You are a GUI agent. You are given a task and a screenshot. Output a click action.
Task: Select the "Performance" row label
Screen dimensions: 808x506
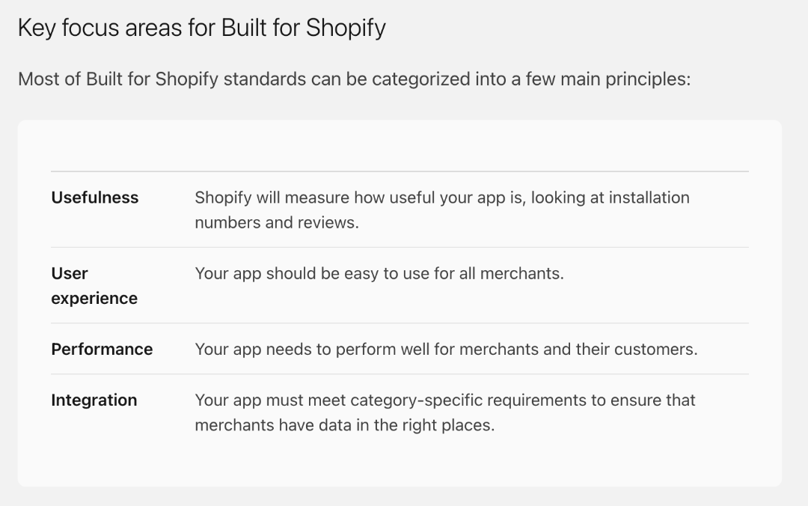[x=102, y=349]
